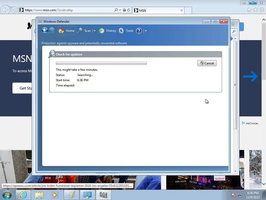Open browser favorites star
Viewport: 266px width, 200px height.
[255, 10]
